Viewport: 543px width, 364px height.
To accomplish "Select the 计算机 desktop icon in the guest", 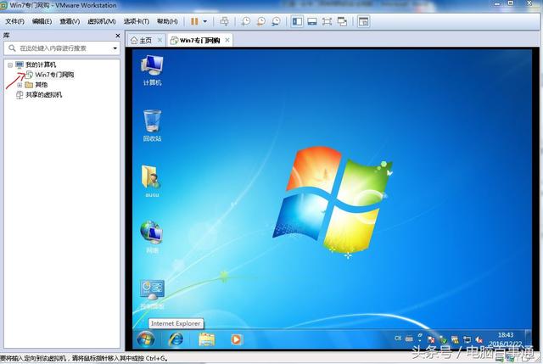I will point(153,70).
